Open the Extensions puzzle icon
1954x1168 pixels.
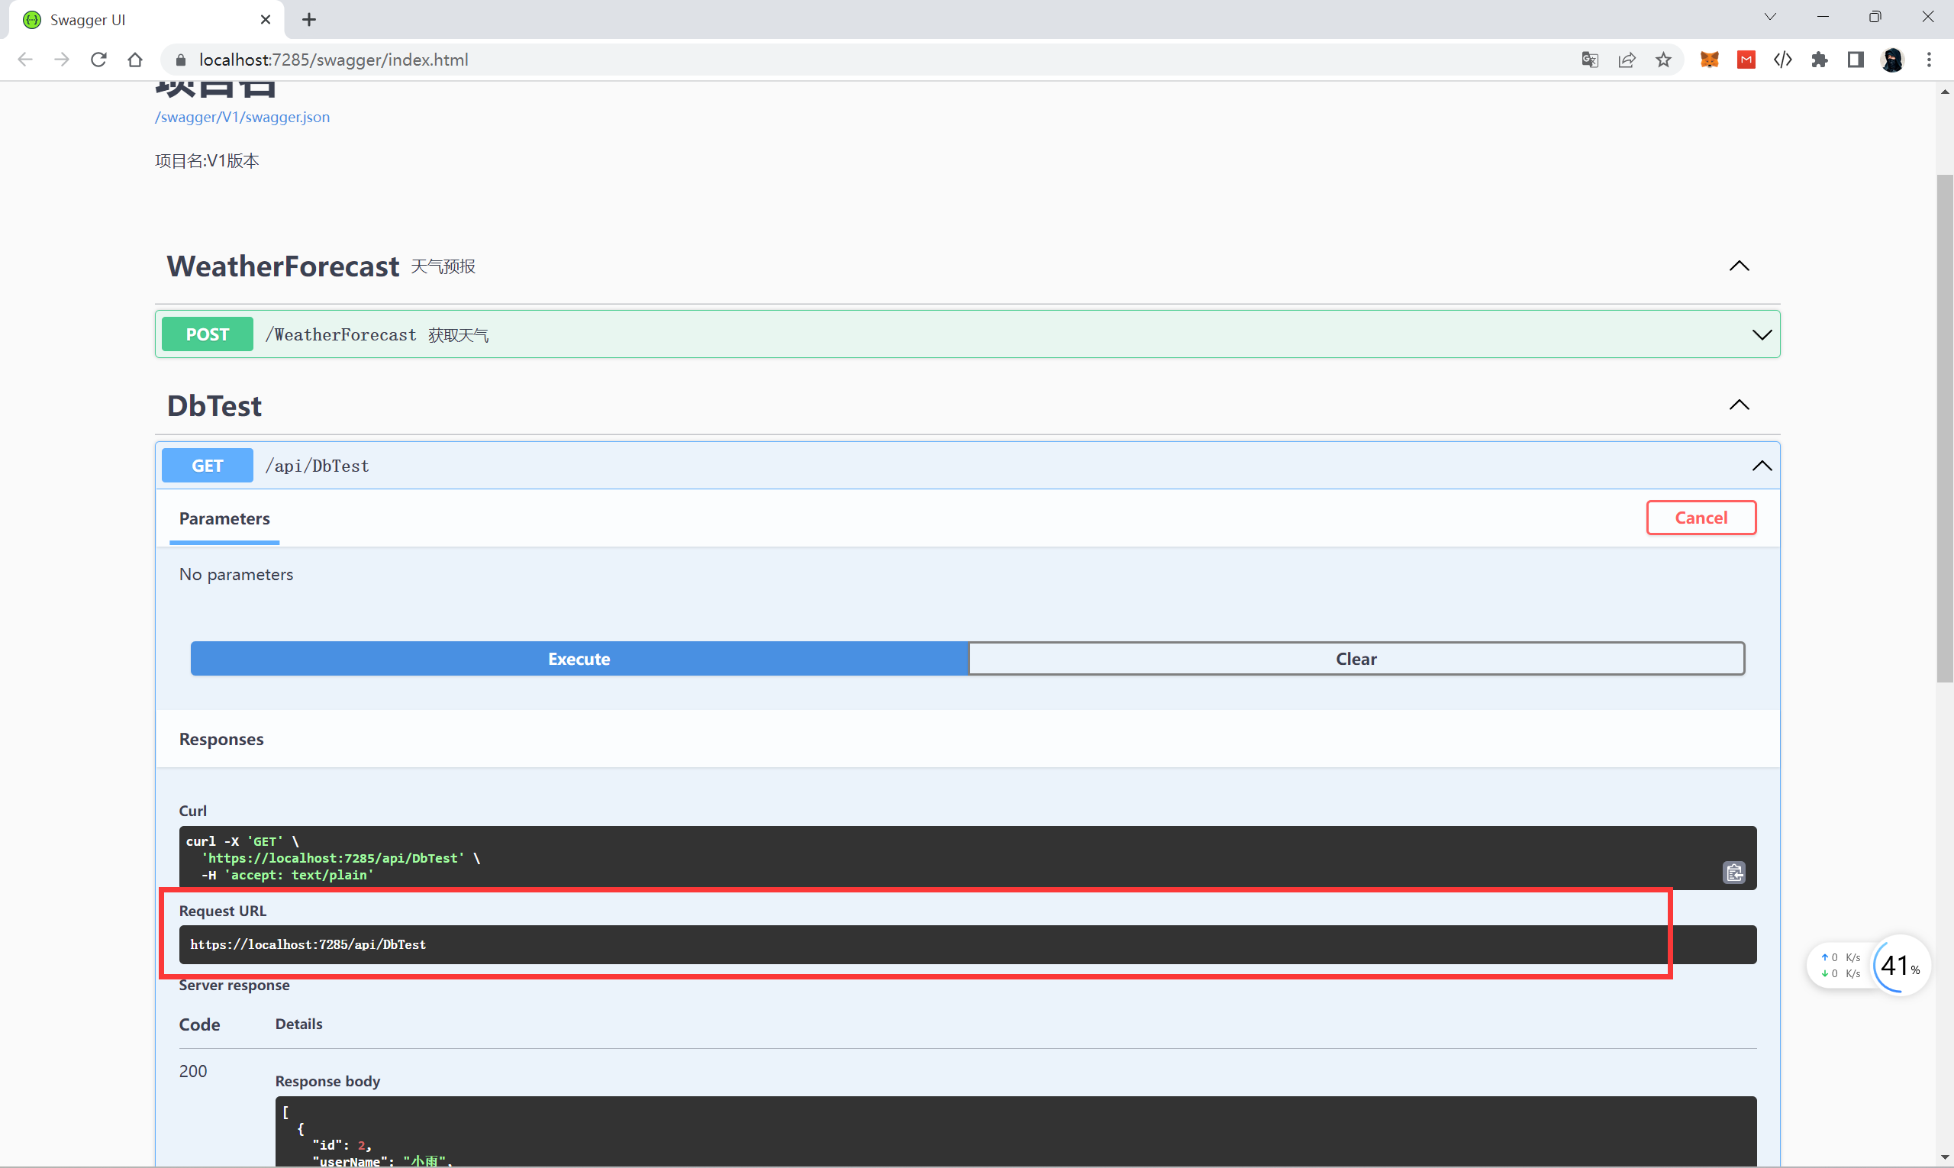[x=1819, y=60]
